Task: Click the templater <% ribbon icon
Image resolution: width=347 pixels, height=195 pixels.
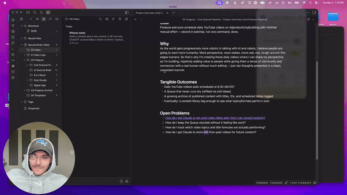Action: [x=13, y=60]
